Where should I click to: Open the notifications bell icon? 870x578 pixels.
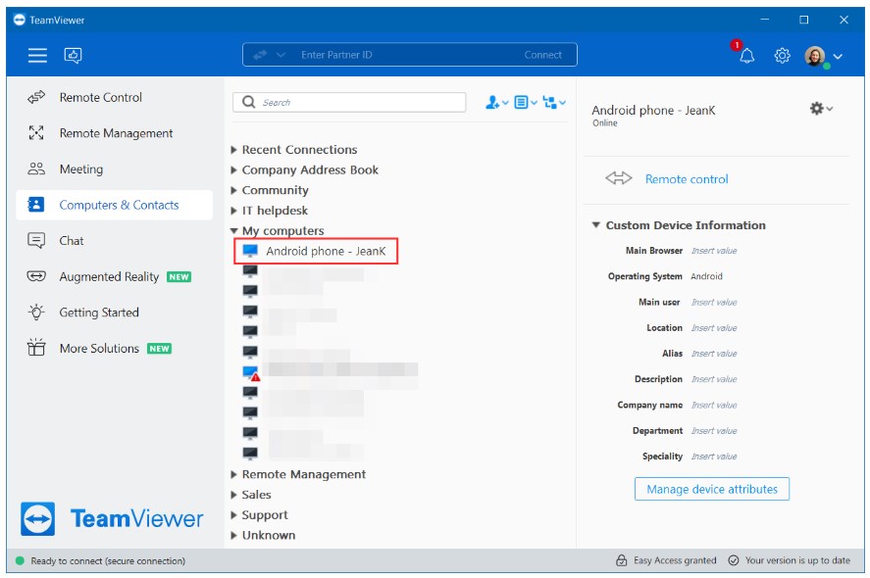tap(746, 56)
